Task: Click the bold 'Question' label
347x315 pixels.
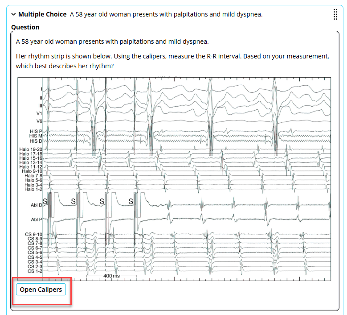Action: 25,27
